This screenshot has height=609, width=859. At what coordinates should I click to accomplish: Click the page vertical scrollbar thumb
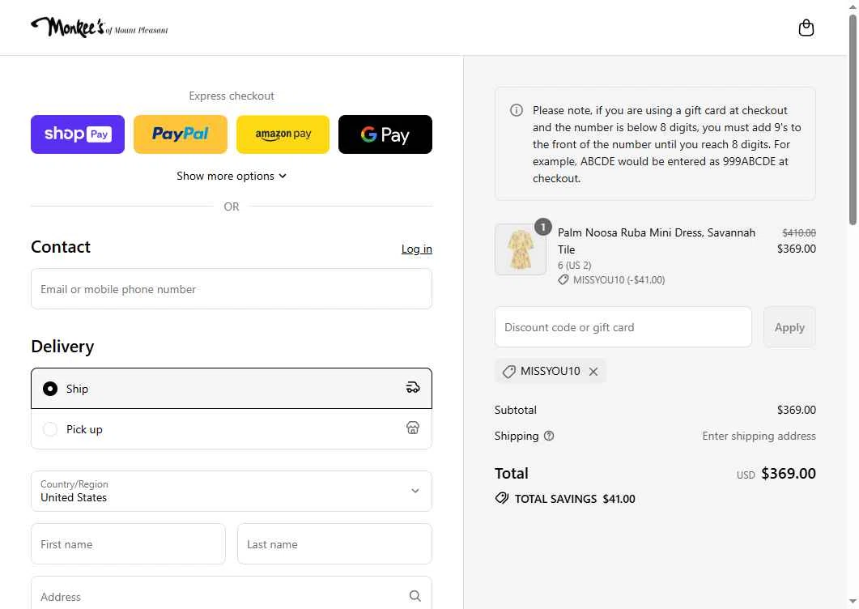(853, 120)
